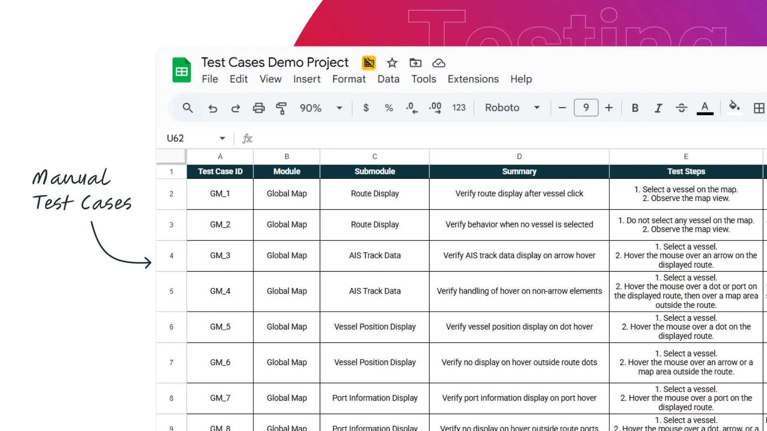Select Verify no display on hover outside route dots
767x431 pixels.
coord(519,363)
